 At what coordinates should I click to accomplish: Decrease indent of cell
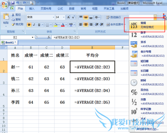[97, 24]
